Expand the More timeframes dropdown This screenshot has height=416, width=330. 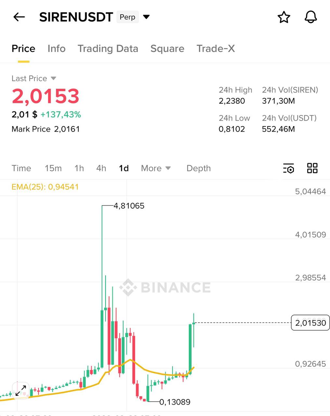point(156,168)
